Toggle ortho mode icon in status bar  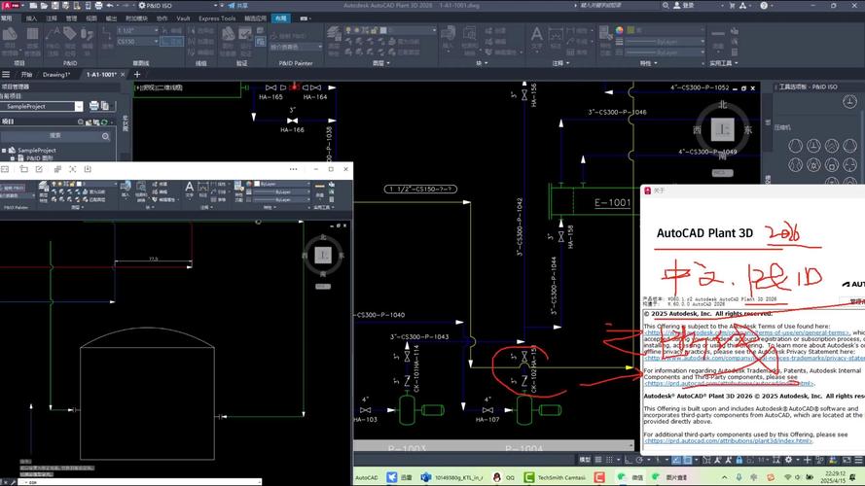(x=629, y=460)
